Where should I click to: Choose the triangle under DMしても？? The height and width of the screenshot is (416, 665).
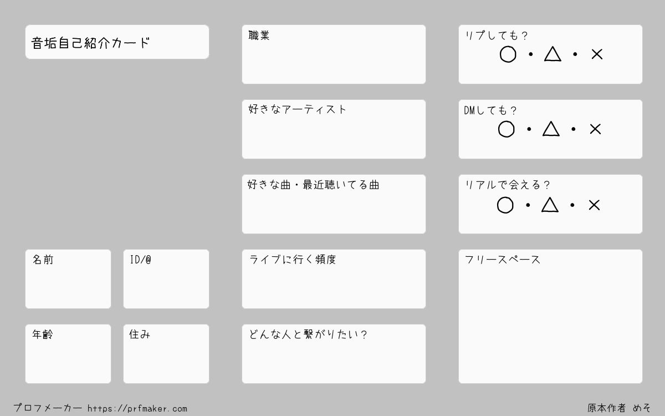pyautogui.click(x=551, y=129)
